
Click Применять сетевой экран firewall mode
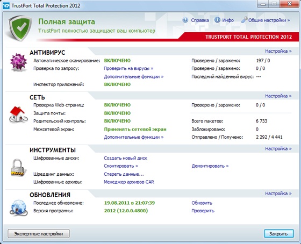pos(135,130)
